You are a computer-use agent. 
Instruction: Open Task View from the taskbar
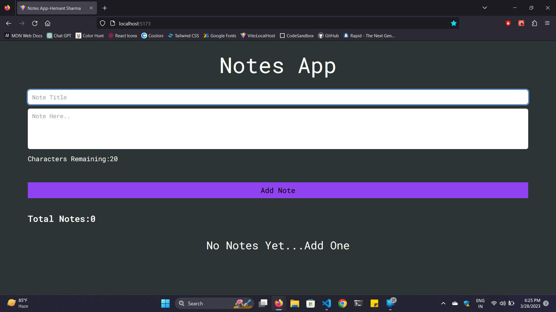point(263,303)
